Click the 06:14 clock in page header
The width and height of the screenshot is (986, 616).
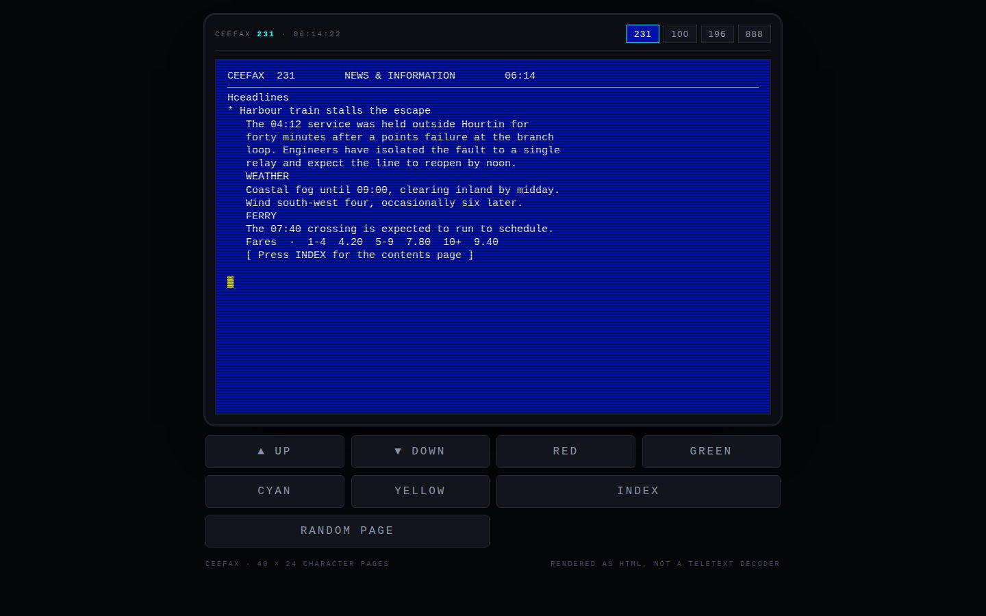[520, 76]
